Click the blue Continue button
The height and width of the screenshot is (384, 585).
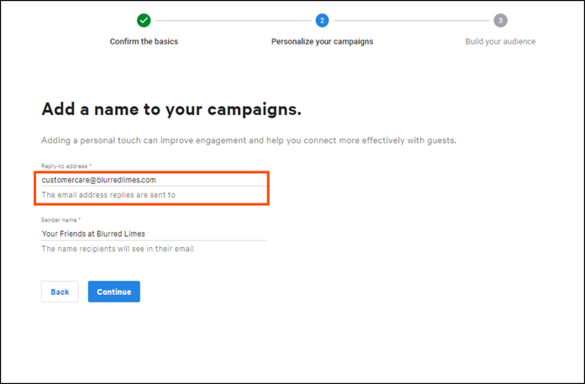pos(114,292)
